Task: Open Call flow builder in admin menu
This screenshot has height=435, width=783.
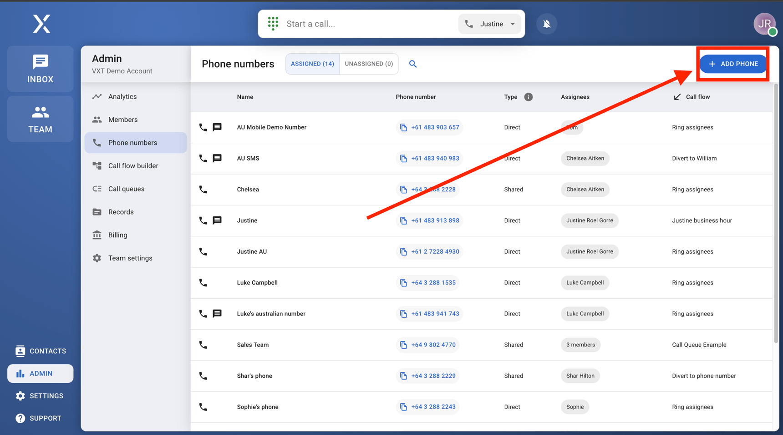Action: click(133, 165)
